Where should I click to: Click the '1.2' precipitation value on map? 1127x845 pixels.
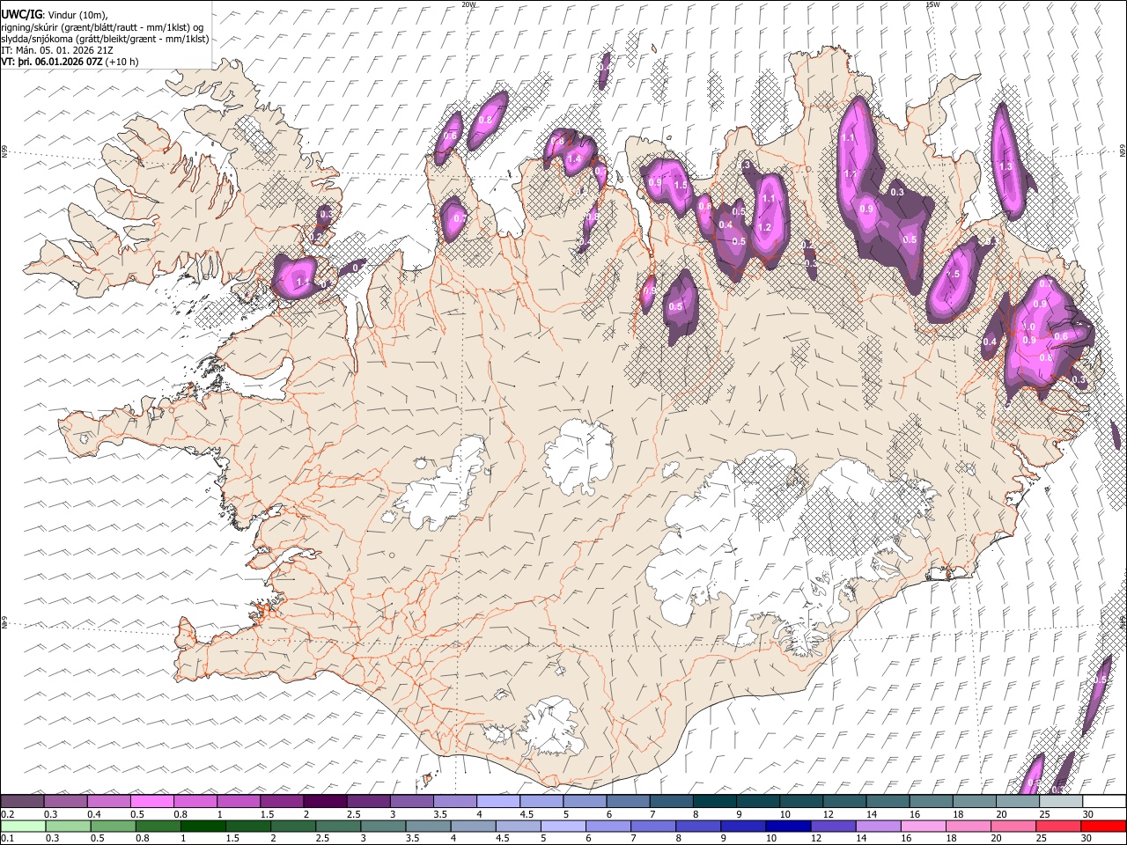pos(764,227)
